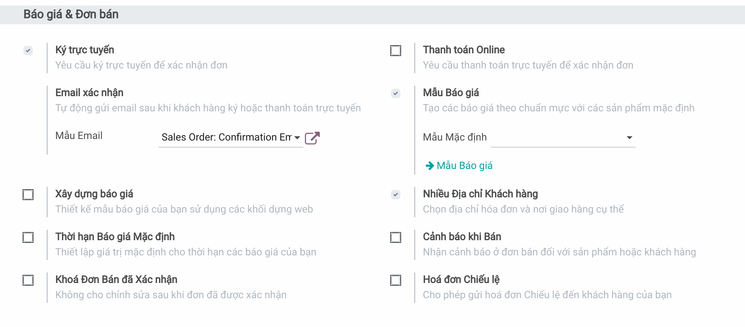Enable Cảnh báo khi Bán checkbox

pos(396,237)
